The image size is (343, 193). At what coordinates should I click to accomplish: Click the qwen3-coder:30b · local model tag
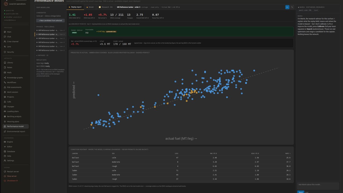(x=308, y=10)
